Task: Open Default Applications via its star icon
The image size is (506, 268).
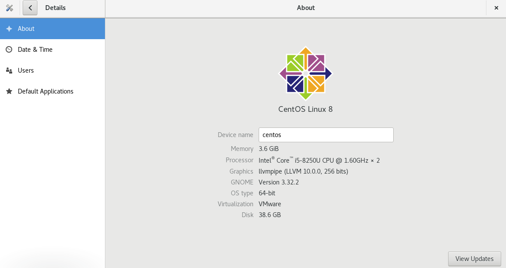Action: [x=9, y=91]
